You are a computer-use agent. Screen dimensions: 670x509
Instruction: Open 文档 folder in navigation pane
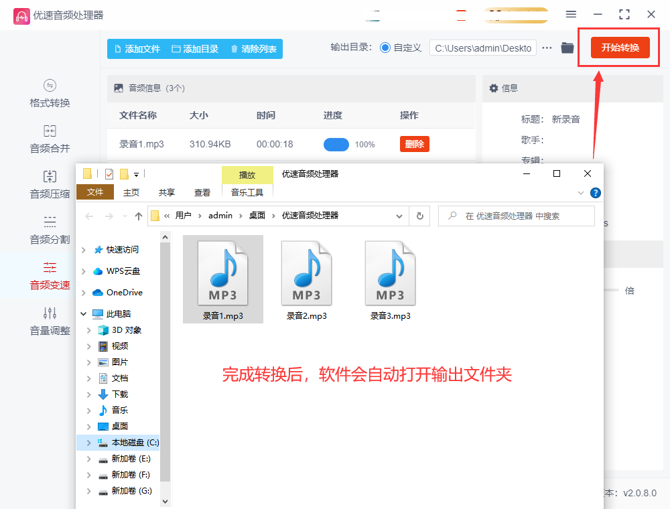coord(120,378)
